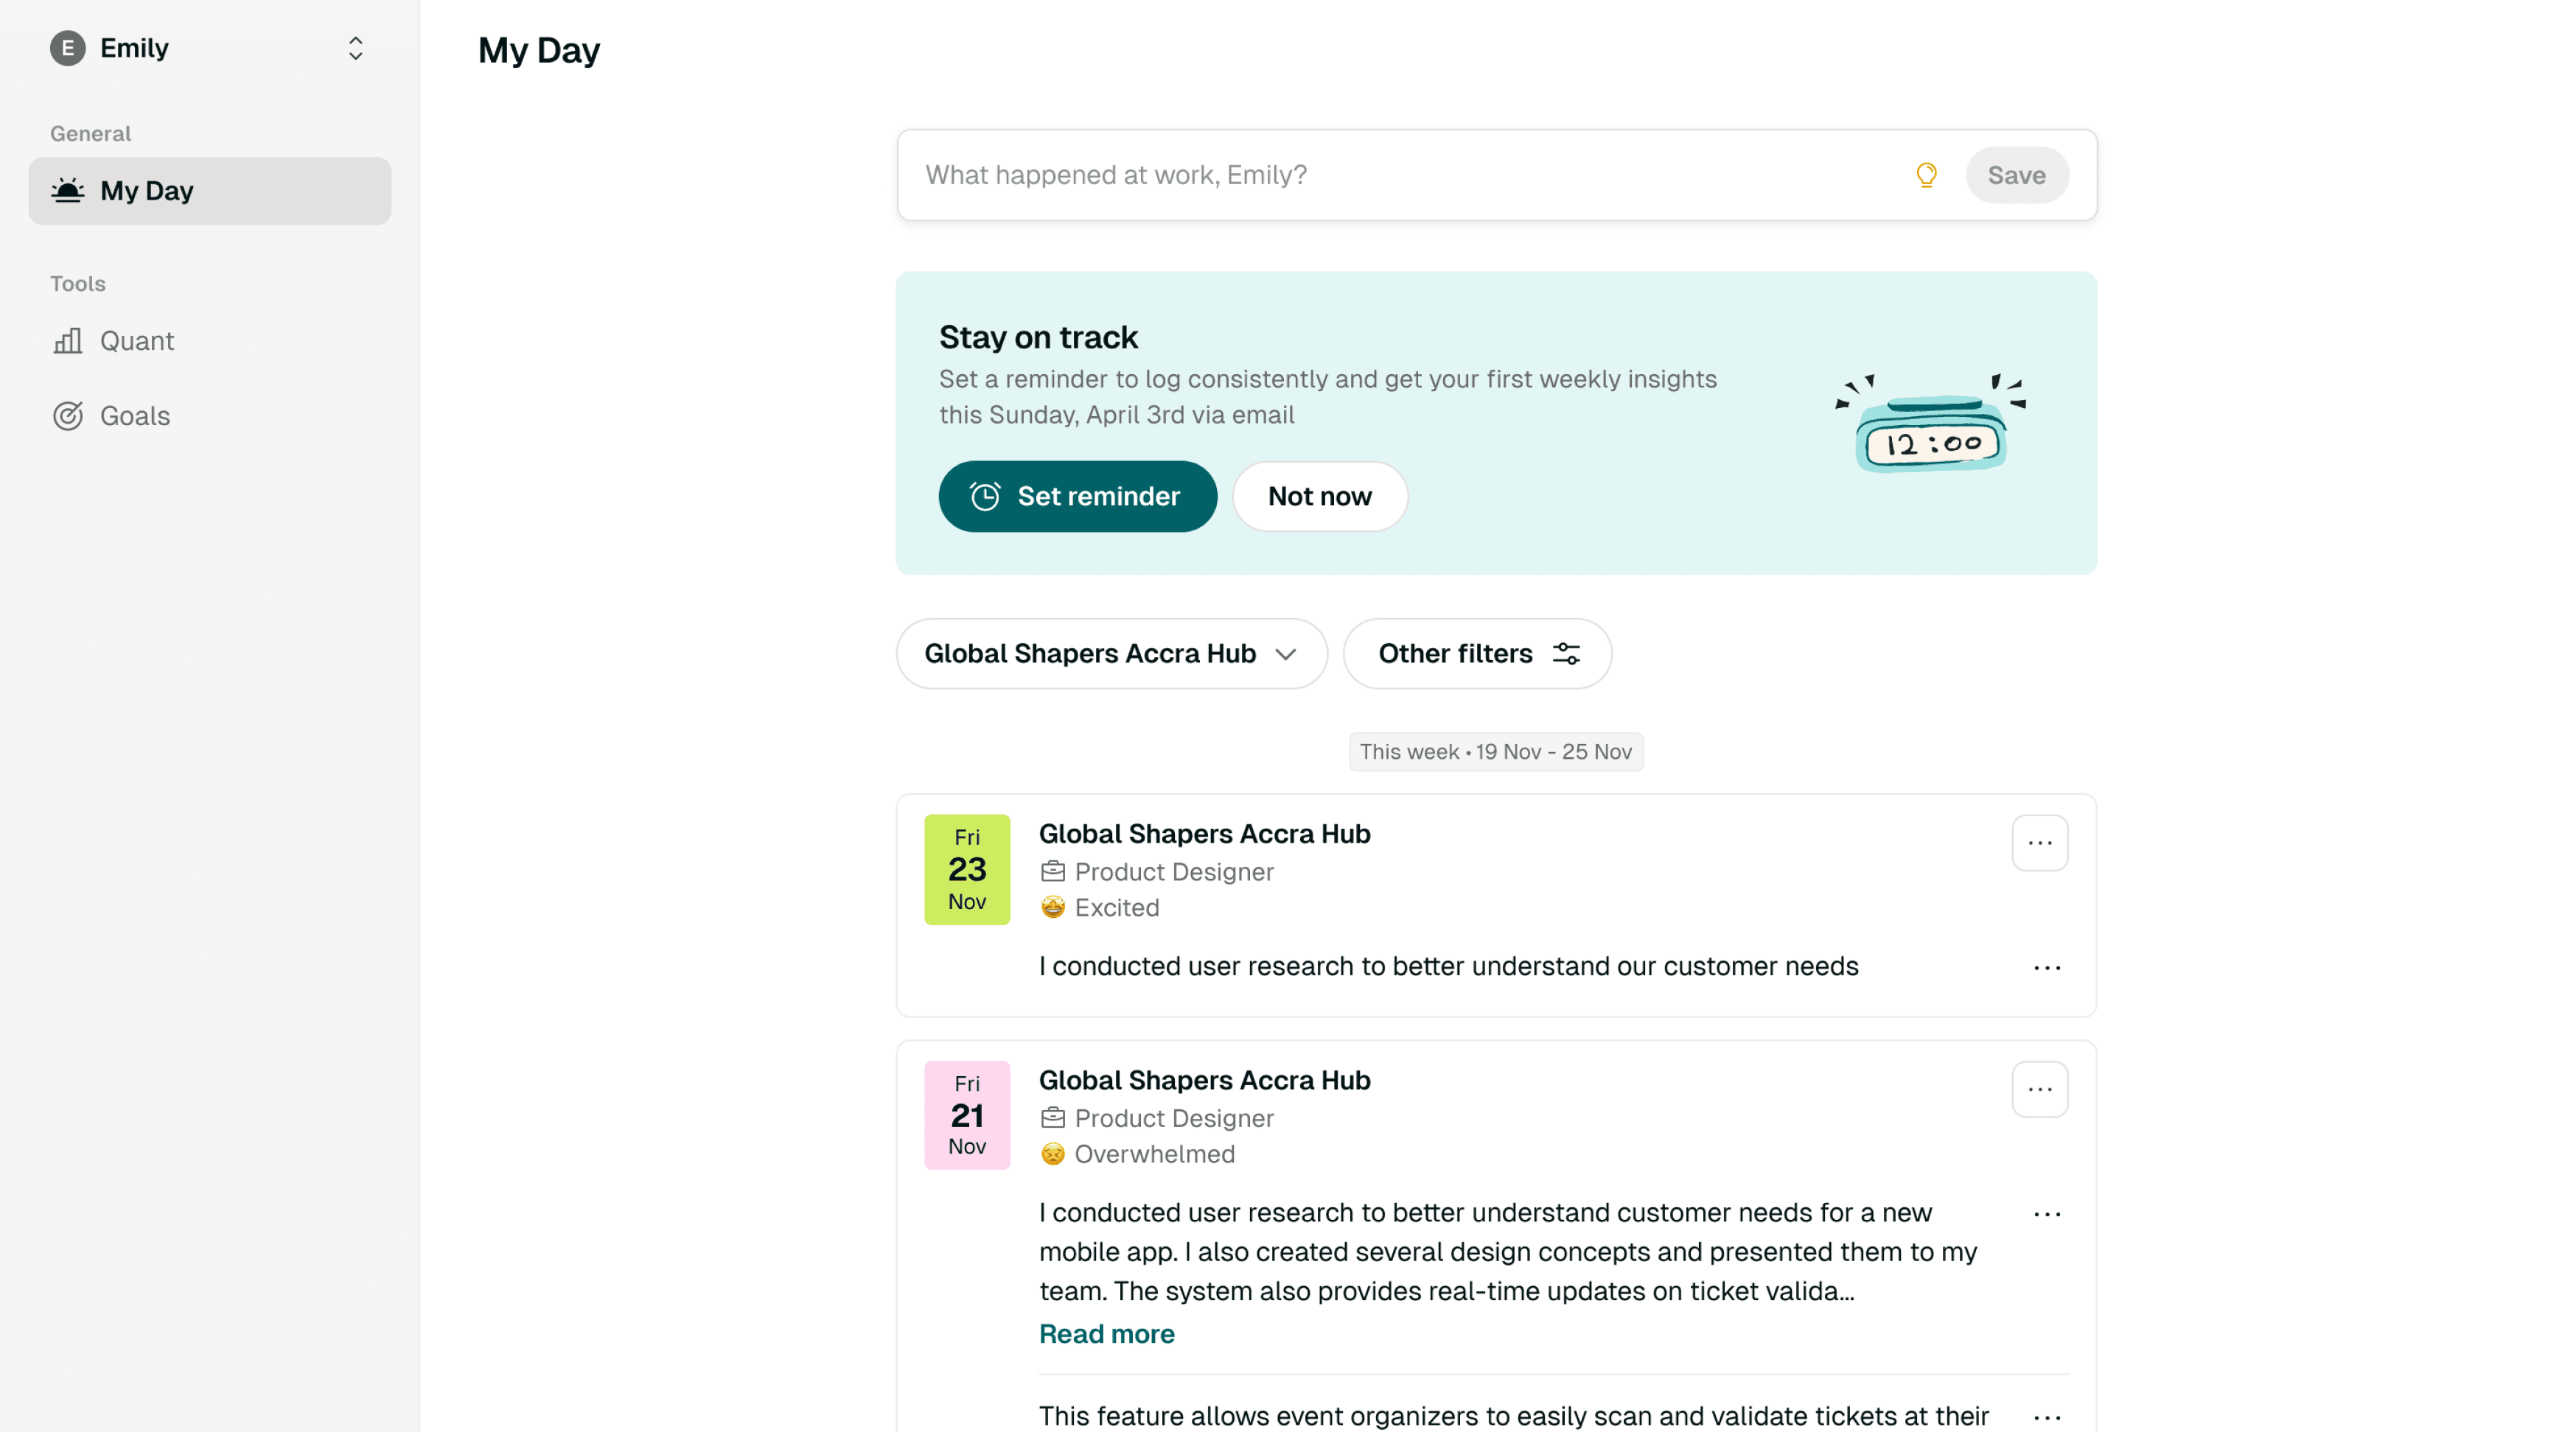Click ellipsis beside customer needs log line
The height and width of the screenshot is (1432, 2576).
click(2047, 967)
